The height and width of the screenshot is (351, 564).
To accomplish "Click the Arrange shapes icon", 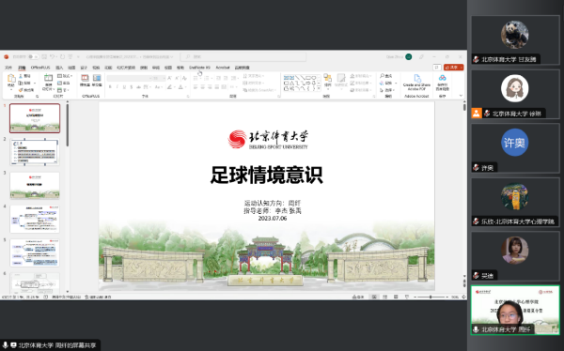I will pyautogui.click(x=327, y=78).
